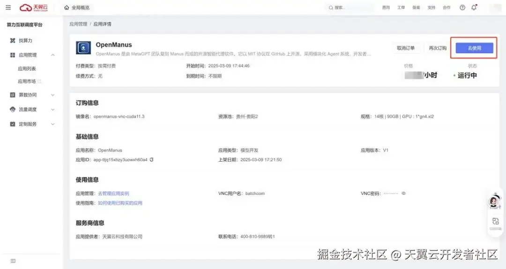
Task: Click the OpenManus title text
Action: point(114,45)
